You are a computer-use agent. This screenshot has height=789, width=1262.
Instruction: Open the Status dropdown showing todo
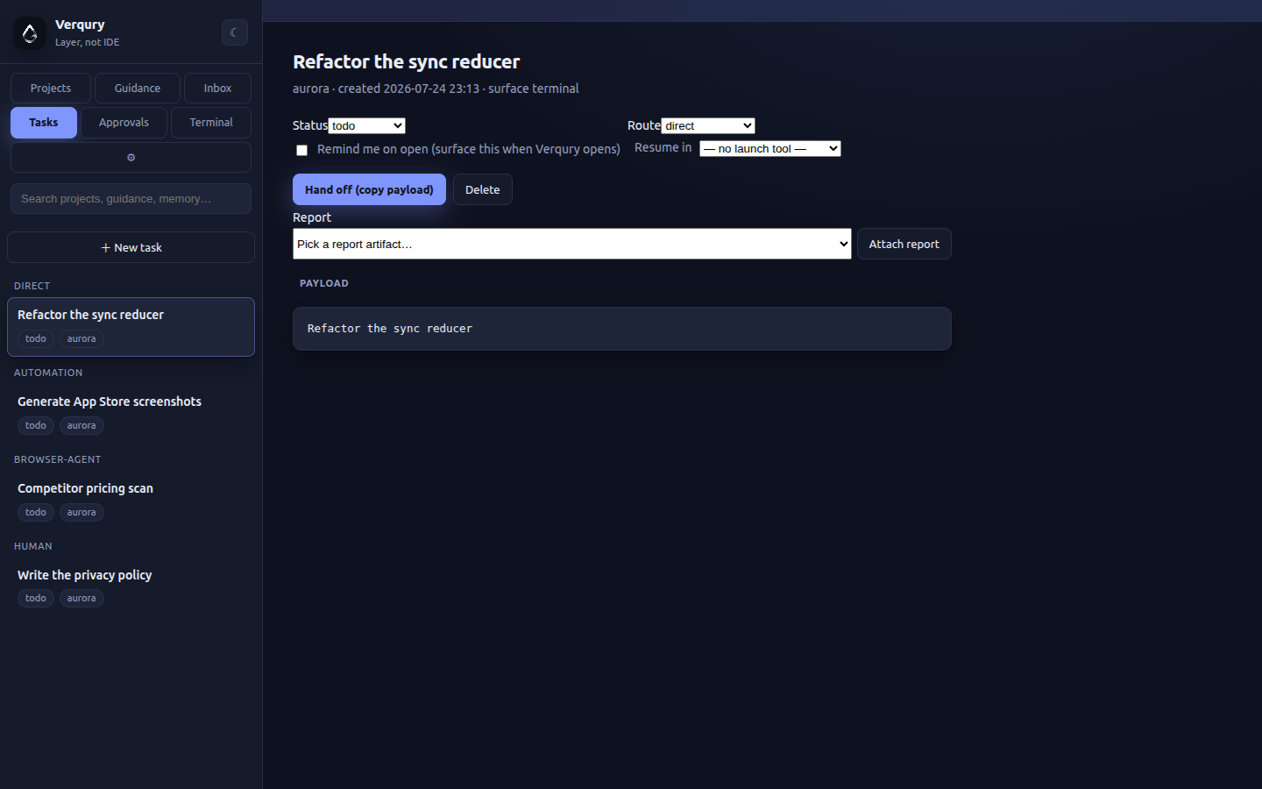point(366,125)
